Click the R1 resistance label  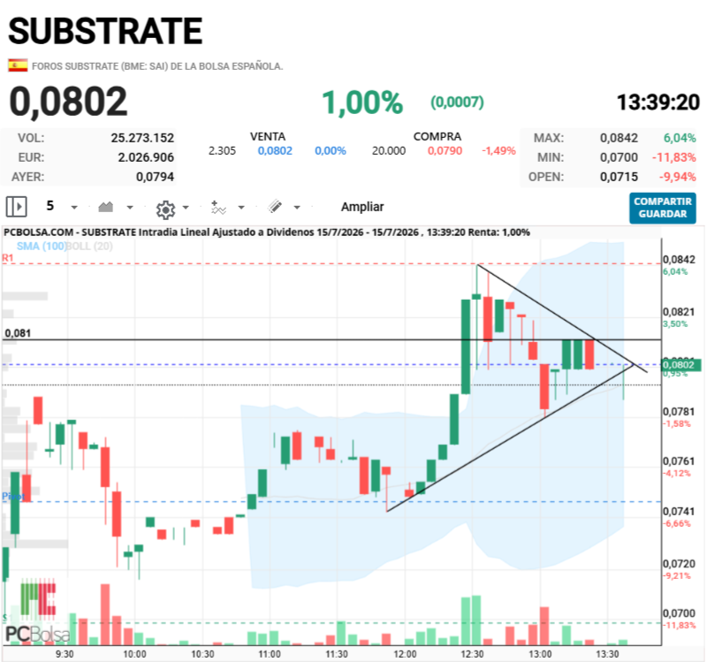pyautogui.click(x=8, y=258)
